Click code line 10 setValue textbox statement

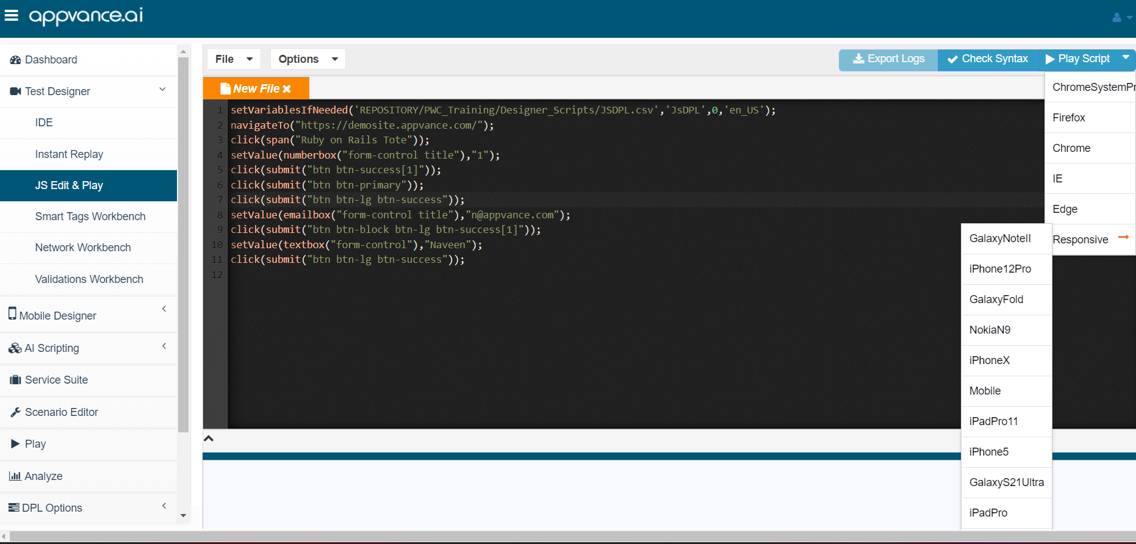pyautogui.click(x=356, y=245)
